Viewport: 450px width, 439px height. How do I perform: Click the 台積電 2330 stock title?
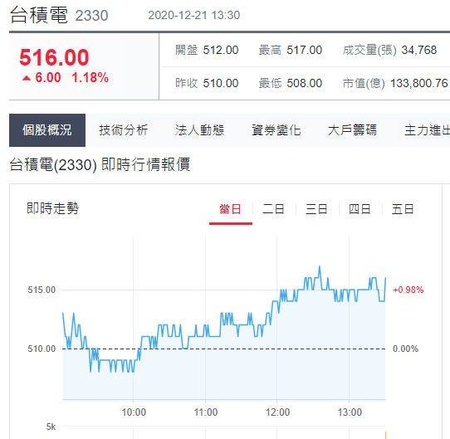59,15
